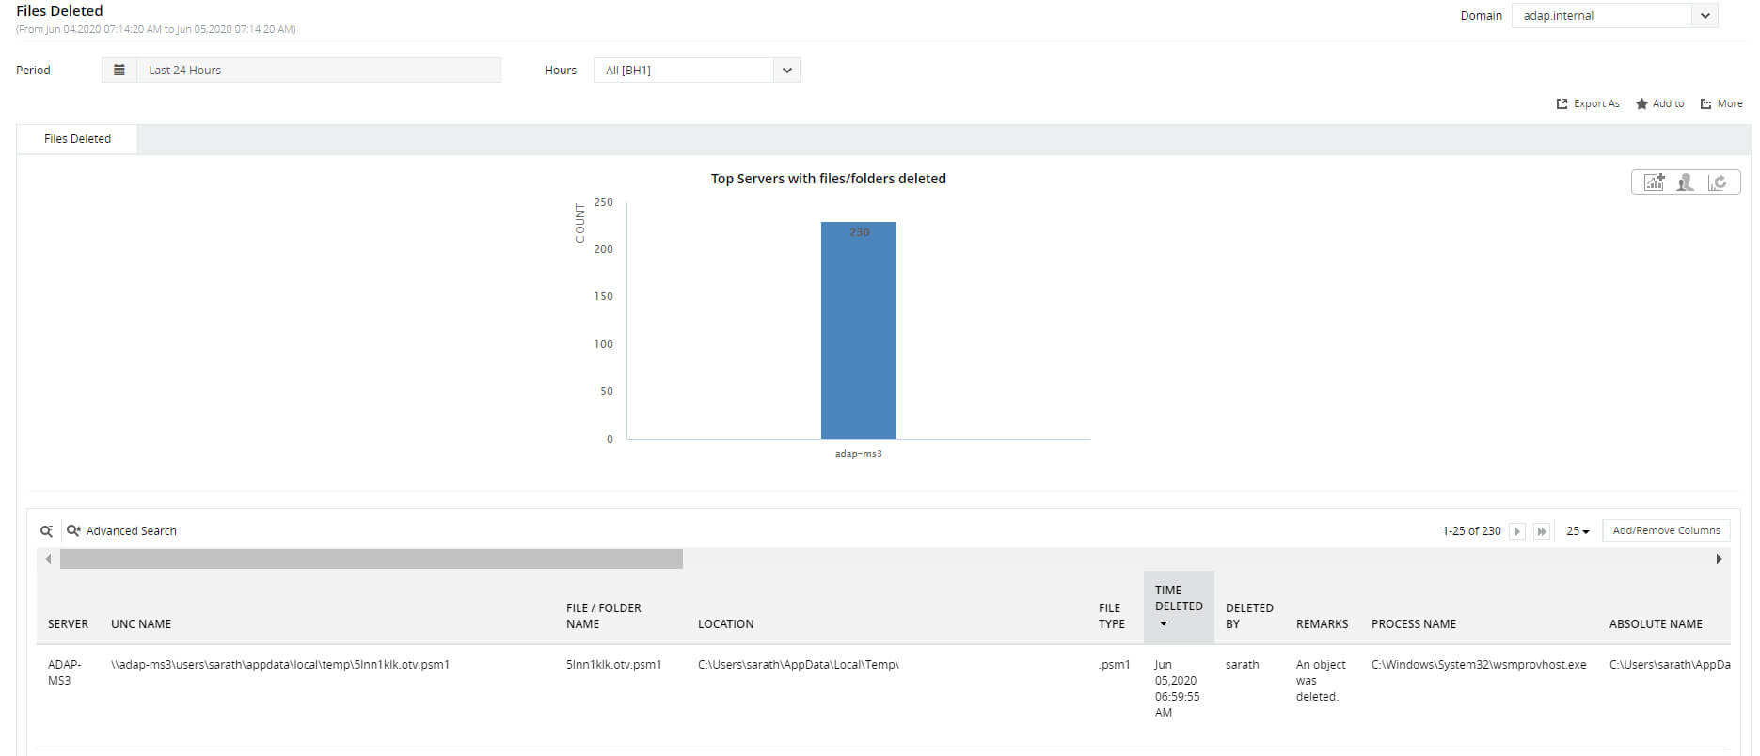Click the add chart icon with plus
The width and height of the screenshot is (1760, 756).
[x=1655, y=182]
